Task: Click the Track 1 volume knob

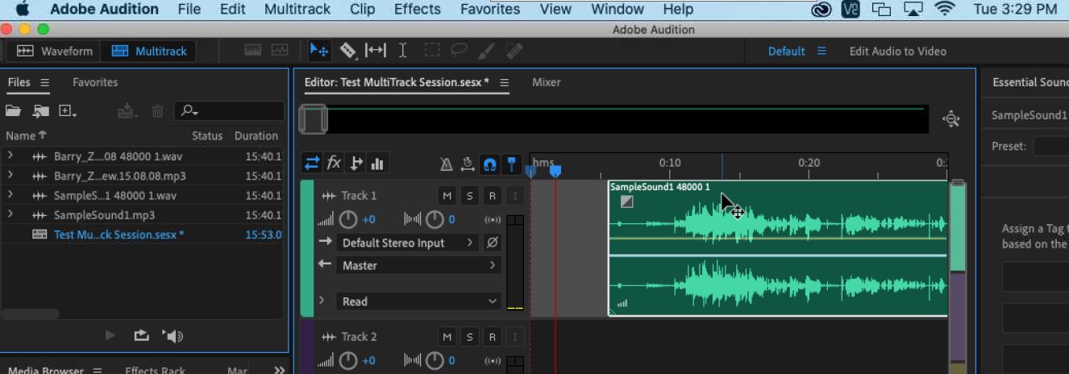Action: (348, 219)
